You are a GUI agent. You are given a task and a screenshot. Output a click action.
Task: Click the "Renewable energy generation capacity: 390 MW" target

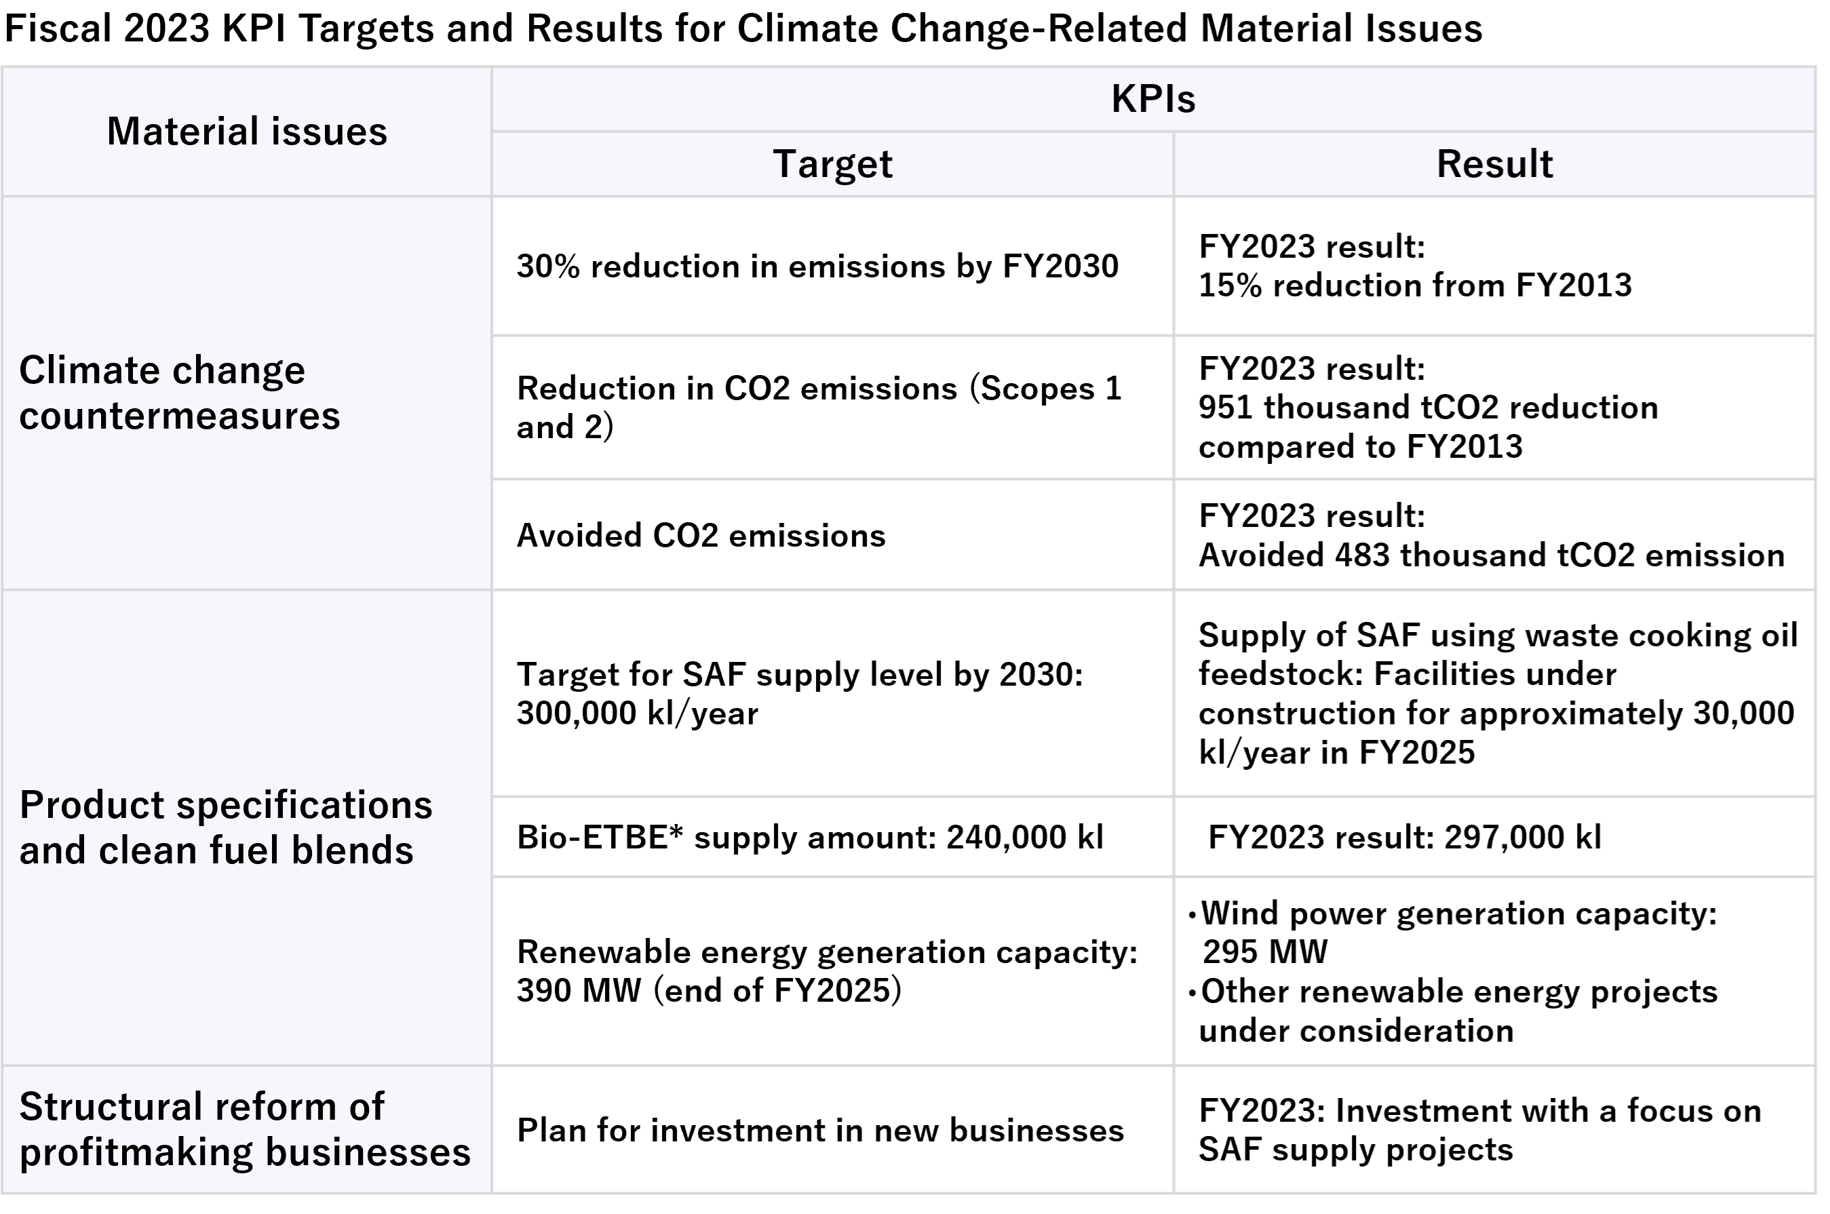(827, 971)
